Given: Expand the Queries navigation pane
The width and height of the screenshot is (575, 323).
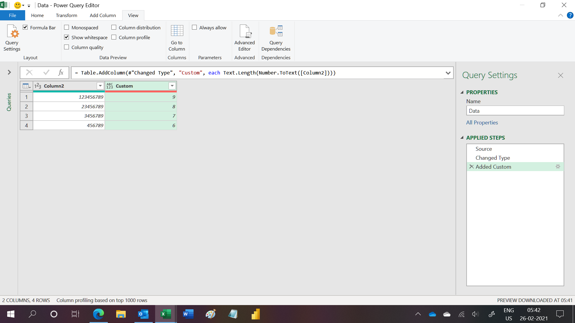Looking at the screenshot, I should pyautogui.click(x=9, y=72).
